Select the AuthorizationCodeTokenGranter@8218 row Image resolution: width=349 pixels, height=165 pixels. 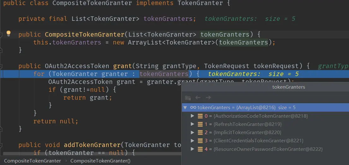click(x=265, y=116)
